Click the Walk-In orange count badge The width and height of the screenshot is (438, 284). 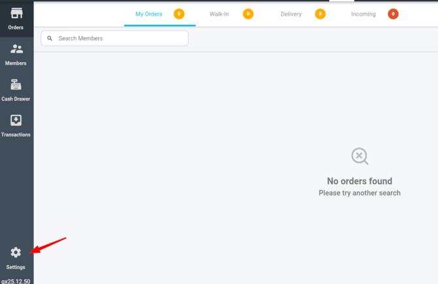click(248, 14)
